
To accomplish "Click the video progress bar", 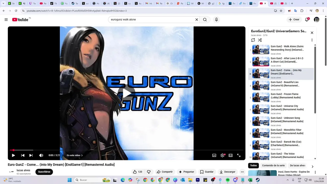I will tap(126, 150).
